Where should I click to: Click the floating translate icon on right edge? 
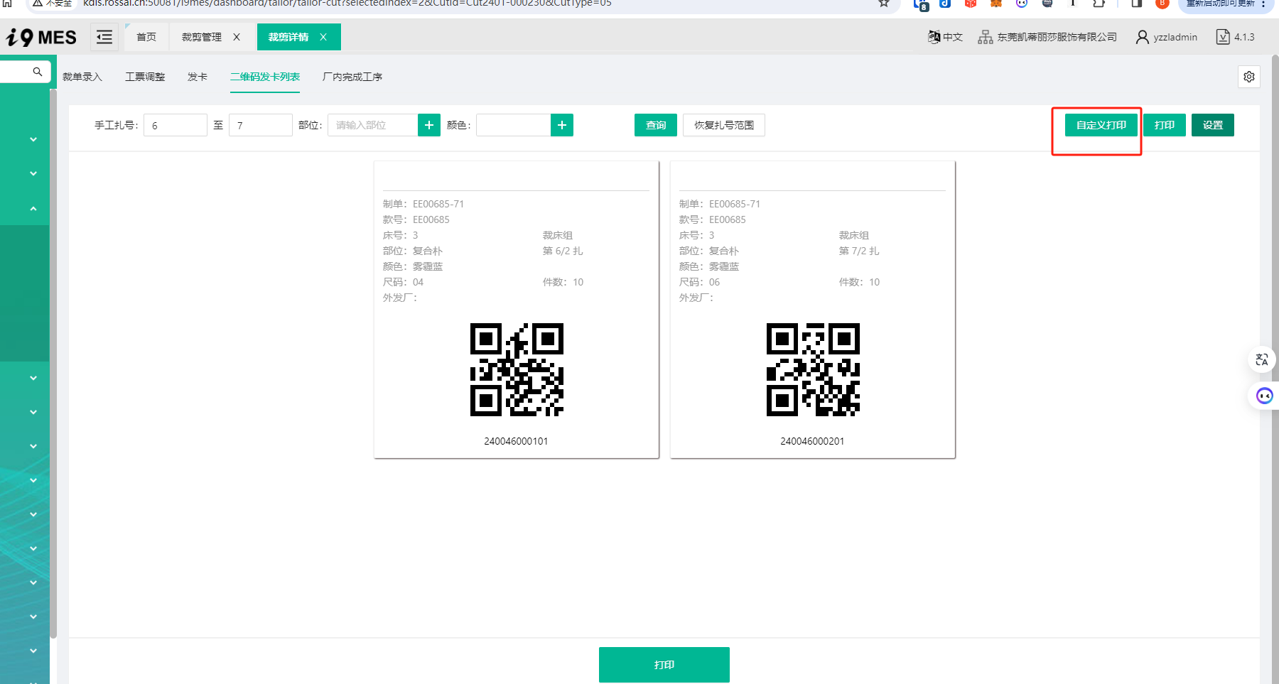[x=1262, y=359]
